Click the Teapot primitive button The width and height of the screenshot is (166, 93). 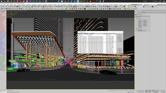[140, 26]
